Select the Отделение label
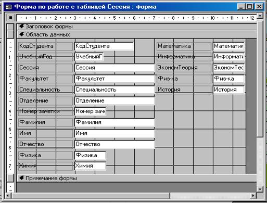This screenshot has height=203, width=267. [x=46, y=101]
